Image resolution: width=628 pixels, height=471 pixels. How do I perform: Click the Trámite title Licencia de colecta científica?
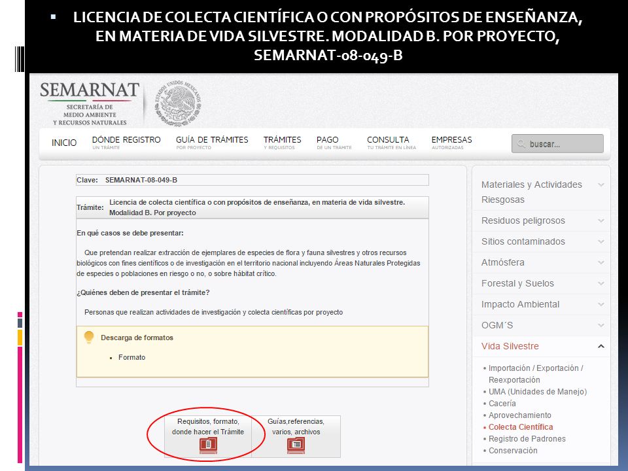(256, 207)
